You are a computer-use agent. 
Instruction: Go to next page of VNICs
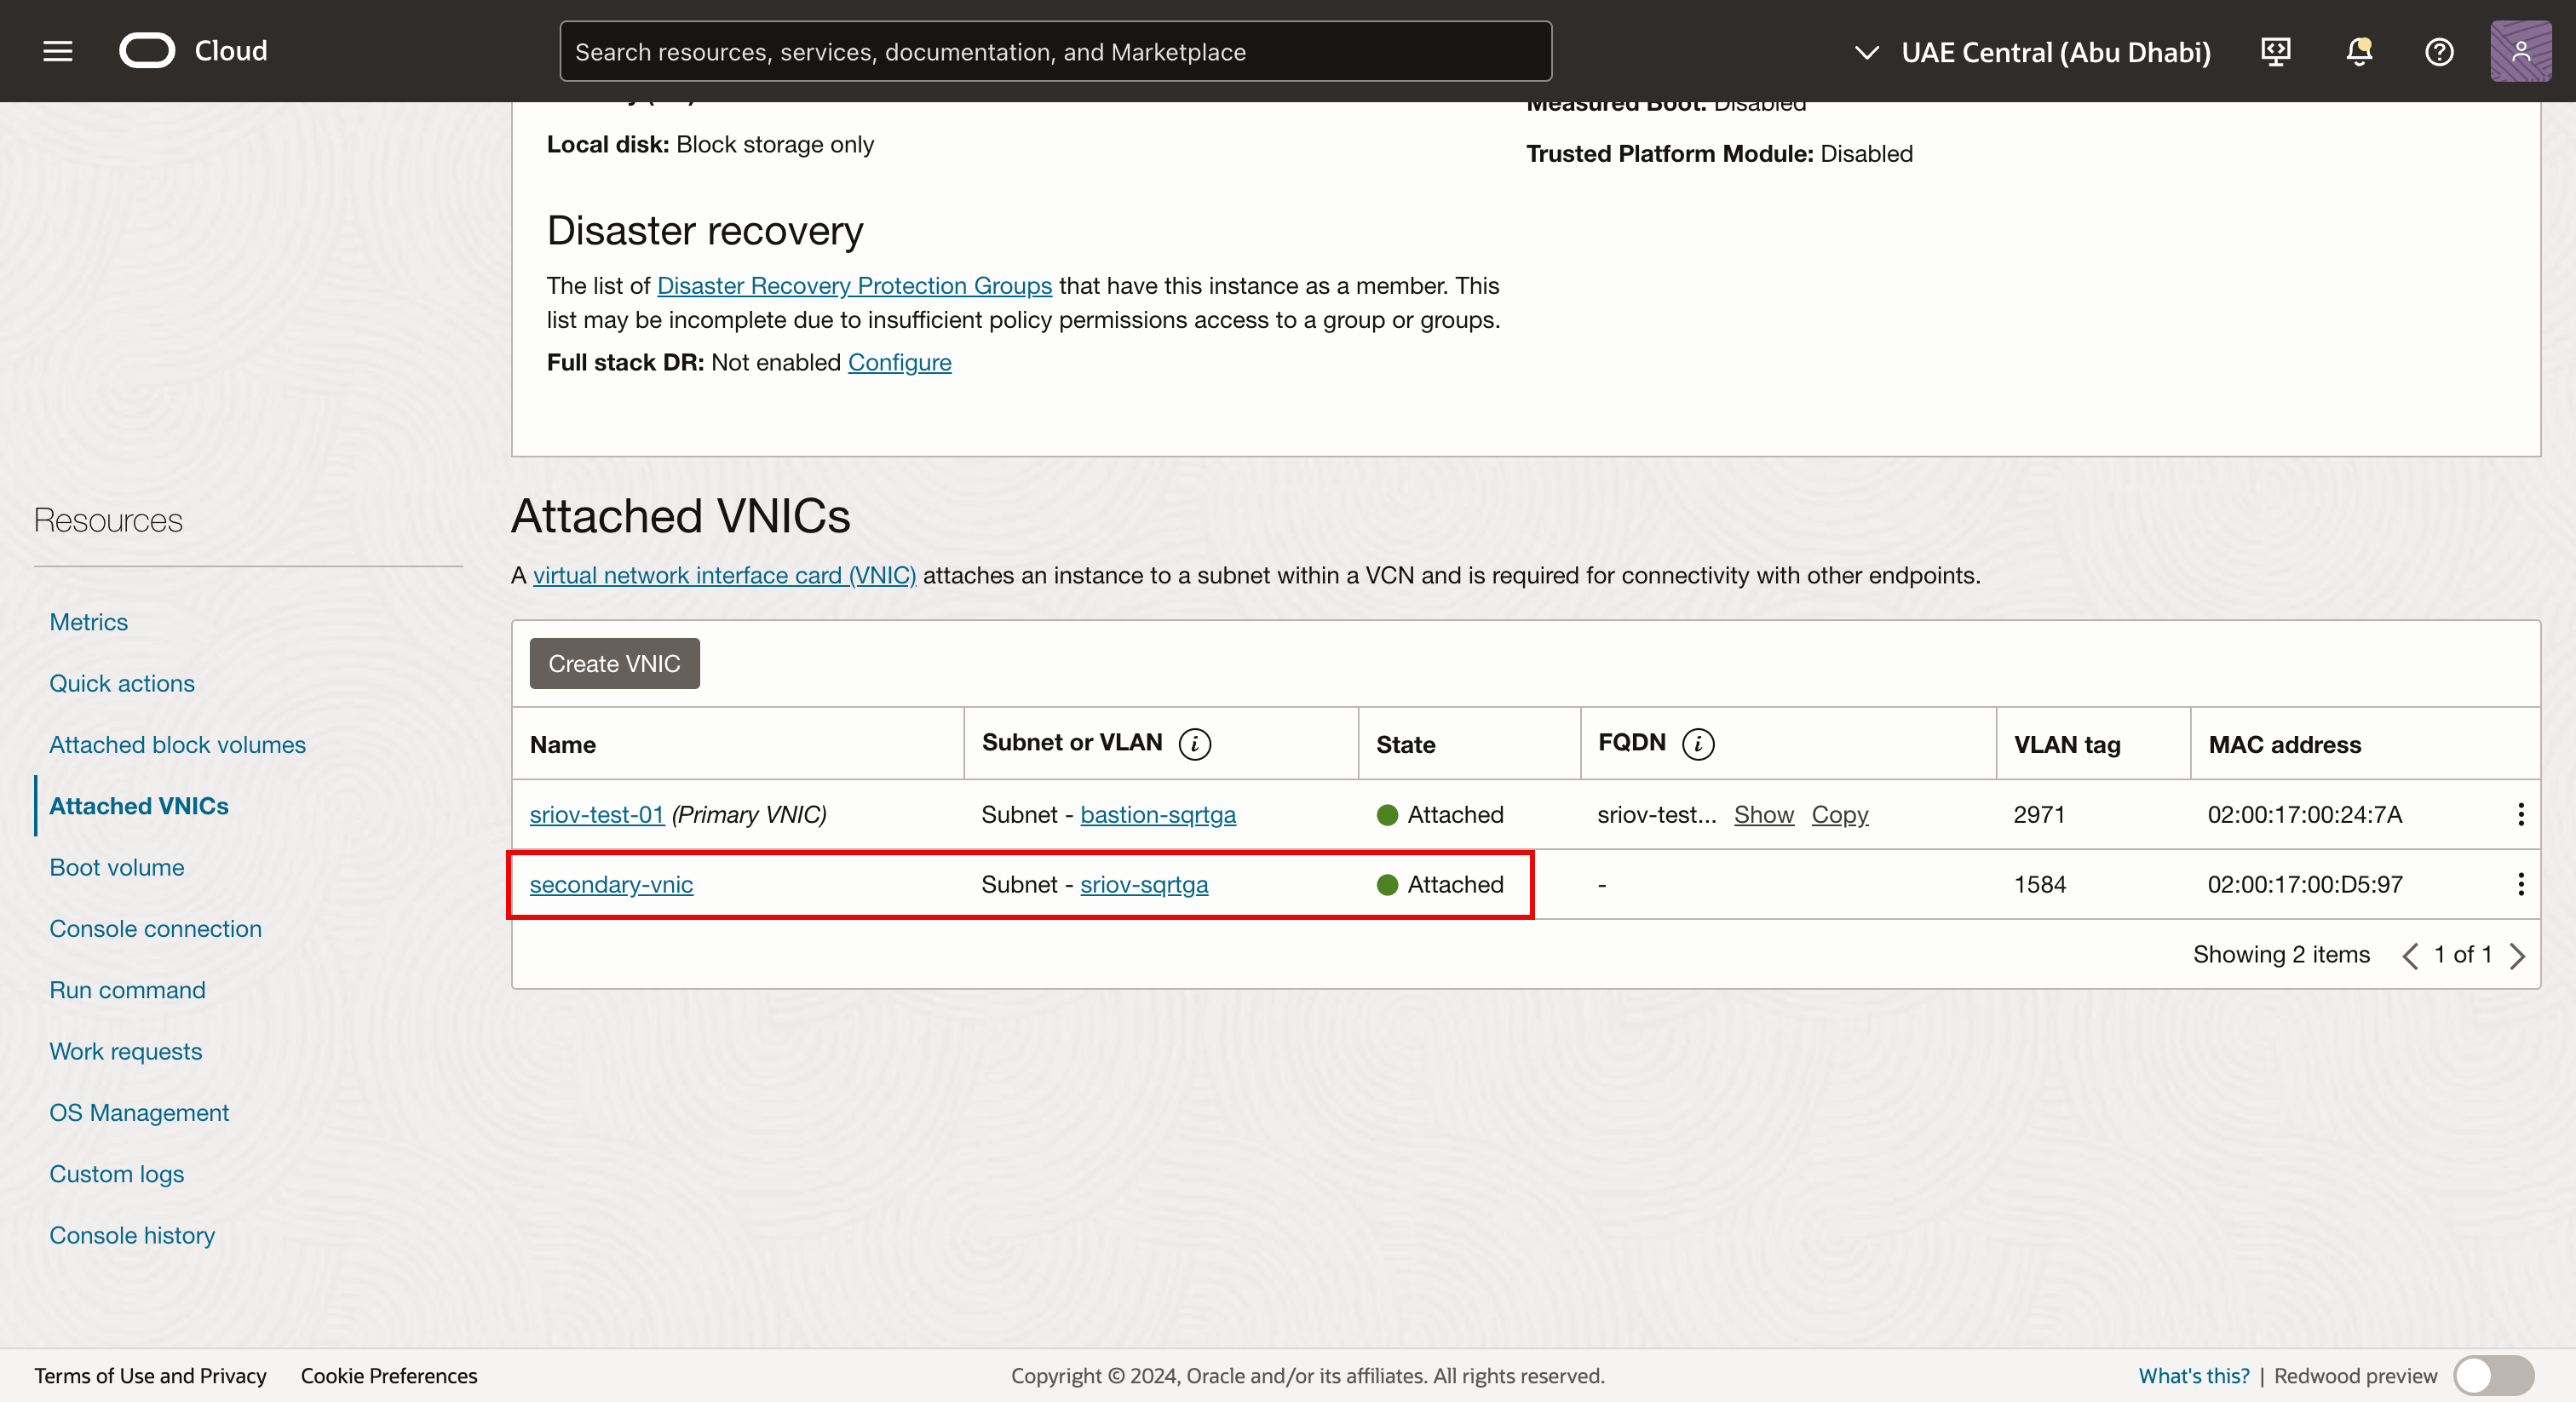tap(2517, 956)
